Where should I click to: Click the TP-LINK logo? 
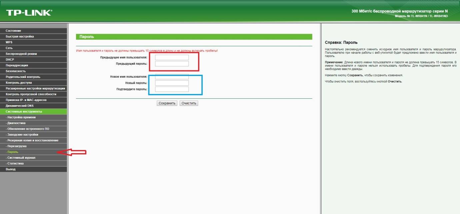coord(29,13)
